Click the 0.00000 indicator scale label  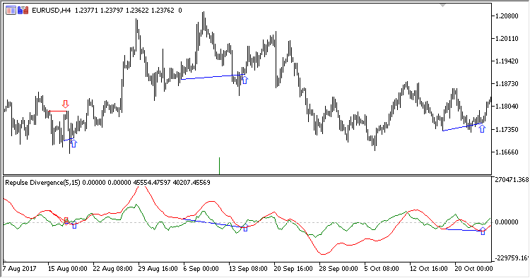click(x=507, y=222)
